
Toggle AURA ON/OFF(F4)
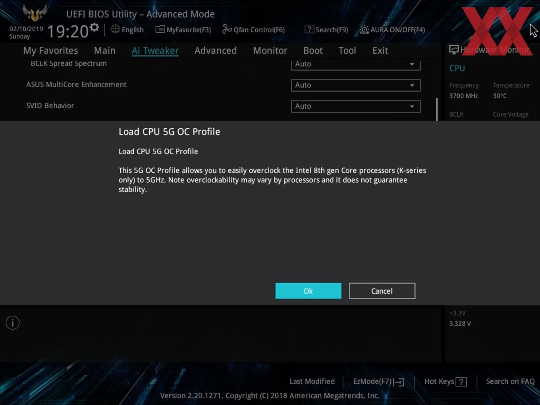(392, 29)
